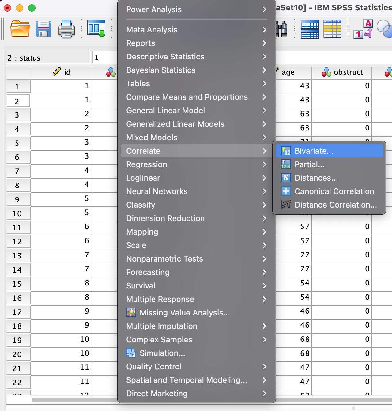
Task: Click the cell value field showing 1
Action: [x=105, y=58]
